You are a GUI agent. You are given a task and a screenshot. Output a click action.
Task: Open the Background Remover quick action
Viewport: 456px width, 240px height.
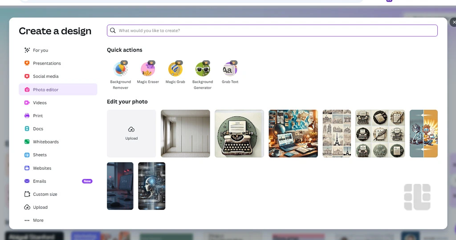(x=120, y=69)
